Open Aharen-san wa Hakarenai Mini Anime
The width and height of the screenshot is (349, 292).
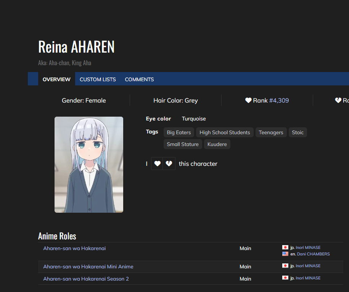click(x=88, y=266)
